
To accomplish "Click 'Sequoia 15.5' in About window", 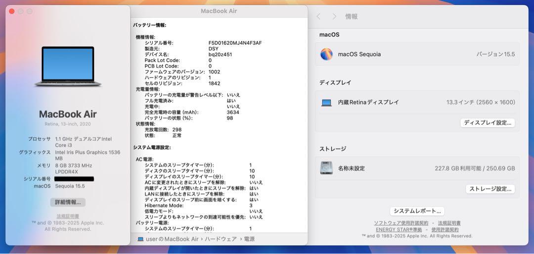I will [70, 186].
